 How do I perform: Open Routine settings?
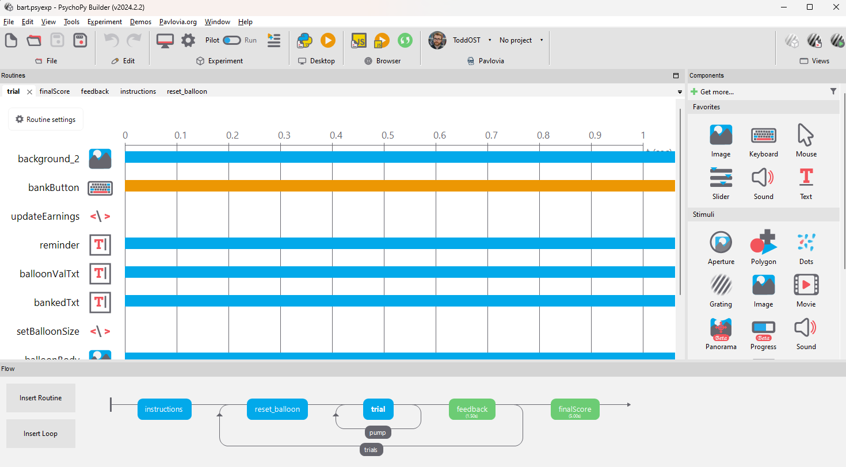tap(45, 120)
